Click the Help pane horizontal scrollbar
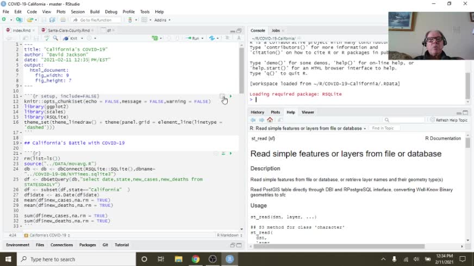The height and width of the screenshot is (266, 474). 339,246
